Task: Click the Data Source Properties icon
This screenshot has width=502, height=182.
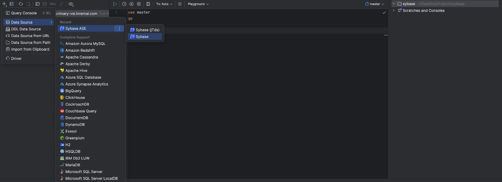Action: click(12, 4)
